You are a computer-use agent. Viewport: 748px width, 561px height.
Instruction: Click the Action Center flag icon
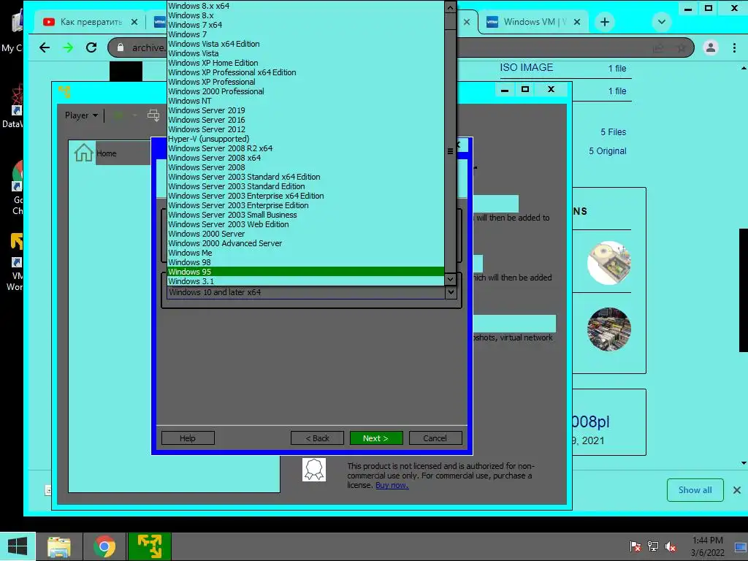635,546
